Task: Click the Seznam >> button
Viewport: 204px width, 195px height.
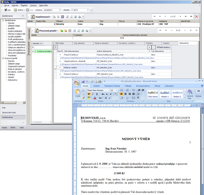Action: (x=38, y=43)
